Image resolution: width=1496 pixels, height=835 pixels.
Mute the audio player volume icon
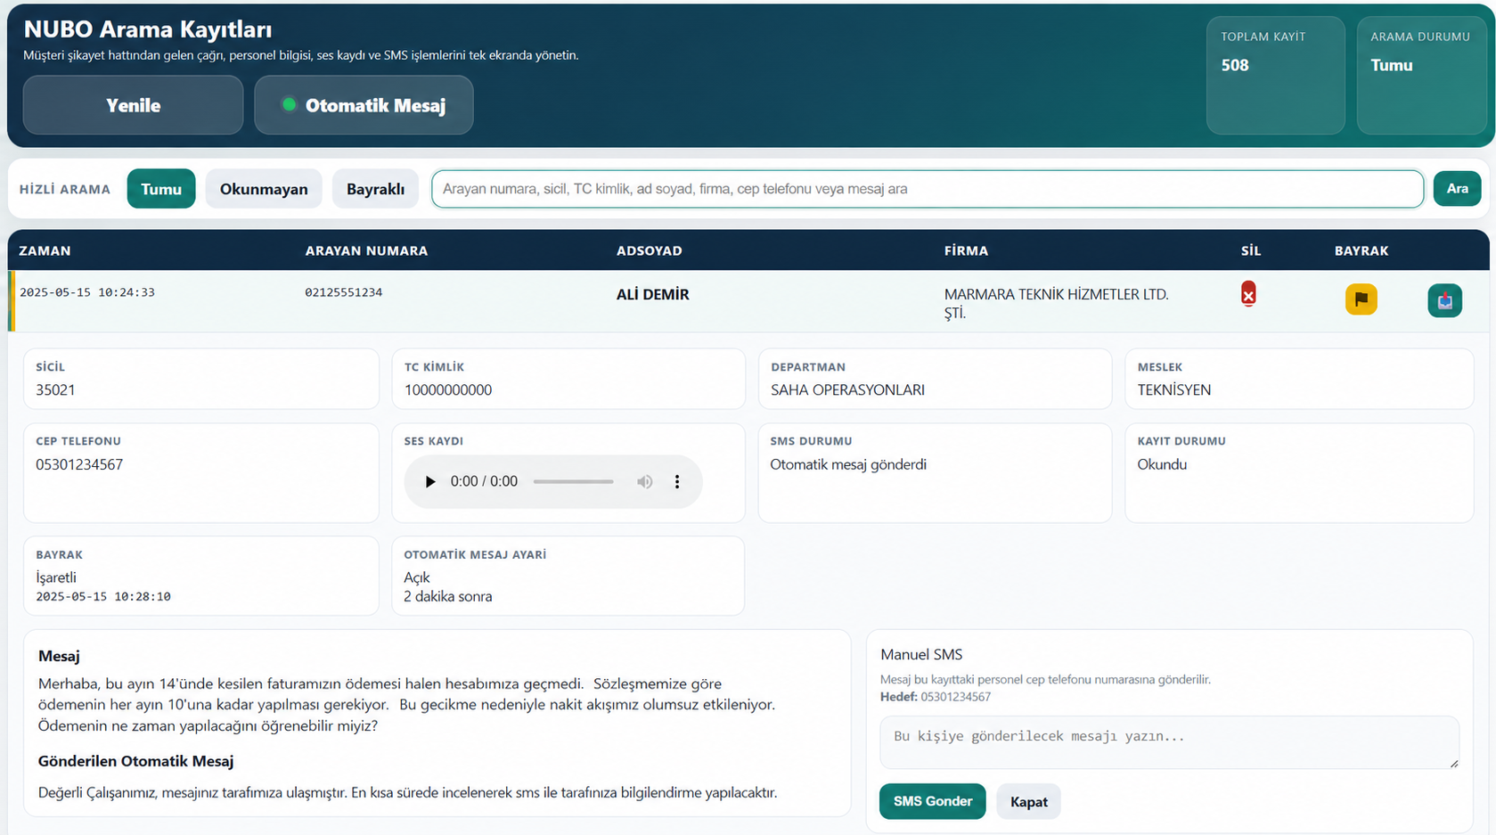(x=644, y=481)
